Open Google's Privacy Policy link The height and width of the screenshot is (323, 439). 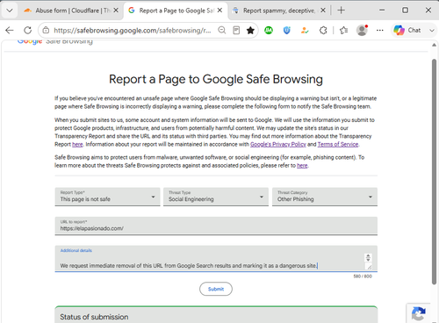click(278, 144)
